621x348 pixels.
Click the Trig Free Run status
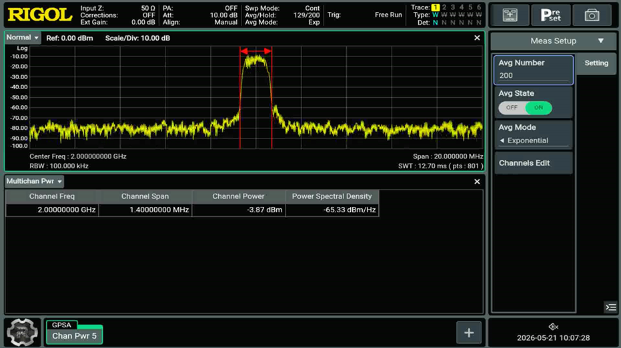coord(364,15)
